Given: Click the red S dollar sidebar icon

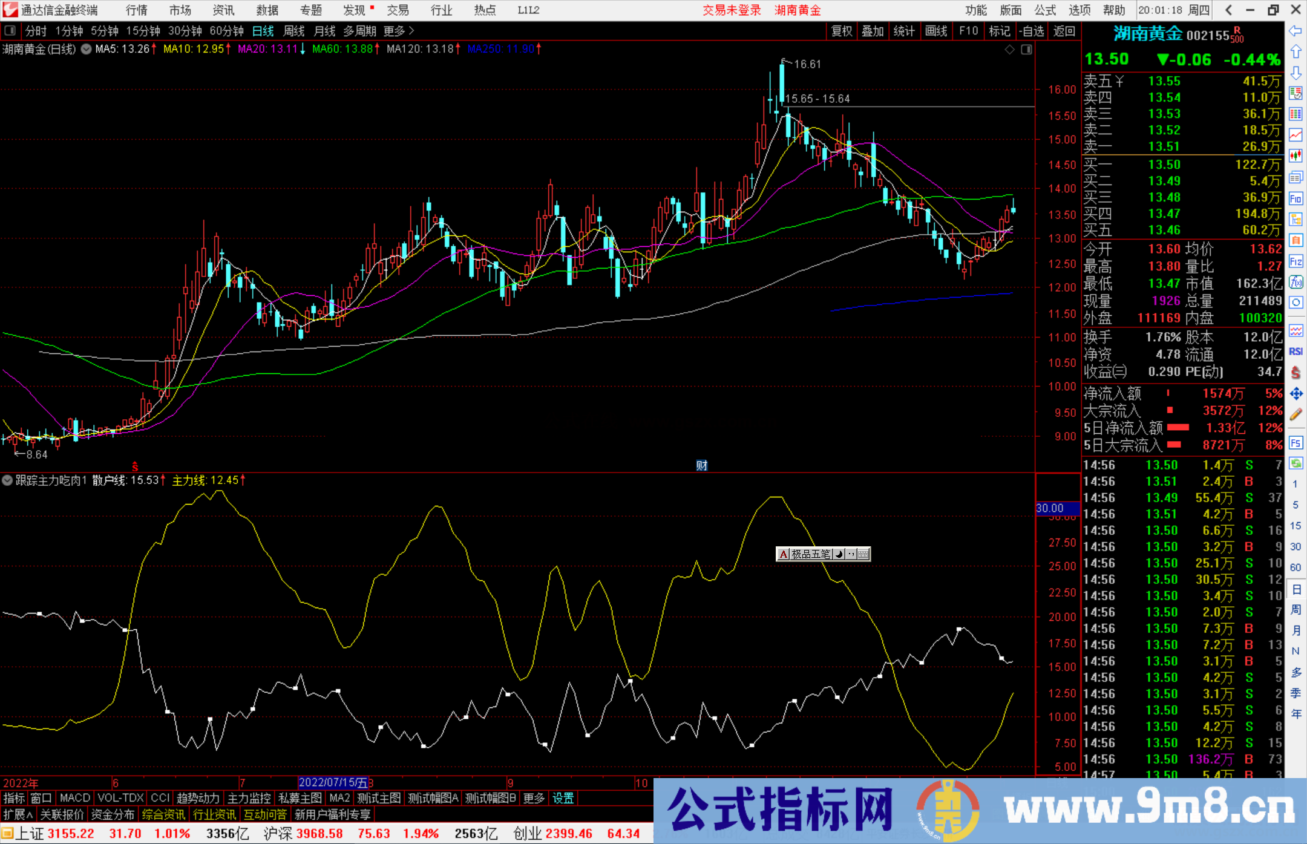Looking at the screenshot, I should (x=1296, y=373).
